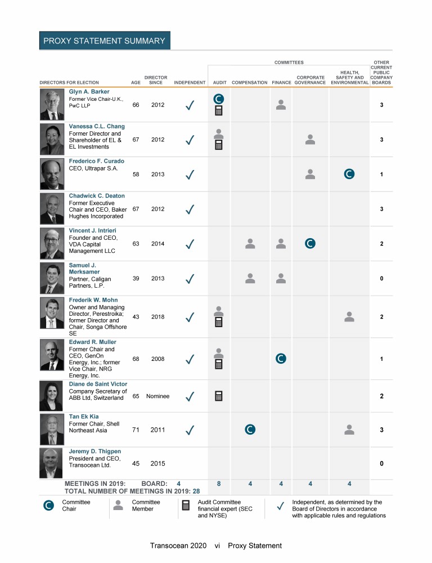Click Samuel J. Merksamer's Compensation member icon
432x563 pixels.
pyautogui.click(x=251, y=278)
